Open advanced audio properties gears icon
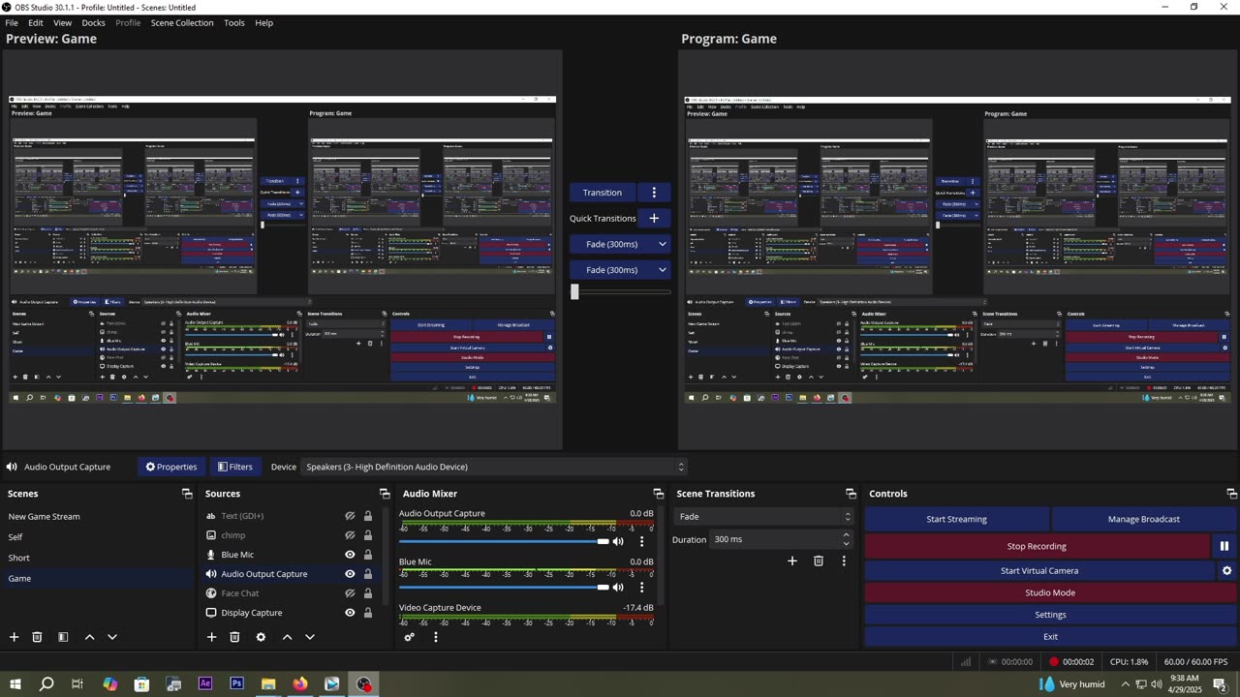The height and width of the screenshot is (697, 1240). [409, 637]
